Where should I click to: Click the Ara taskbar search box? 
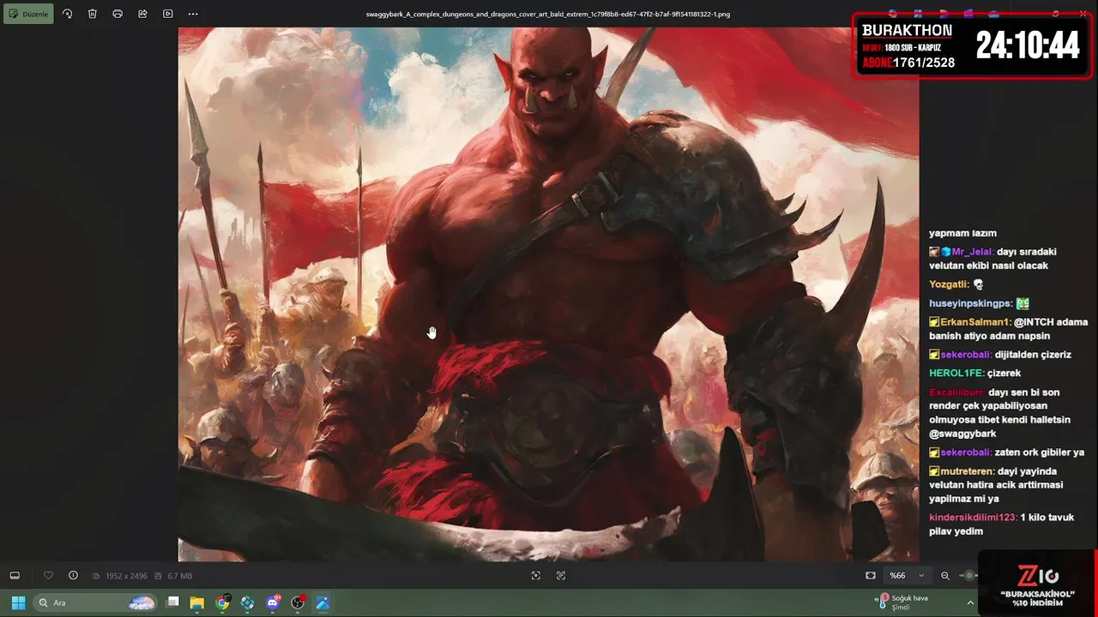(x=95, y=602)
